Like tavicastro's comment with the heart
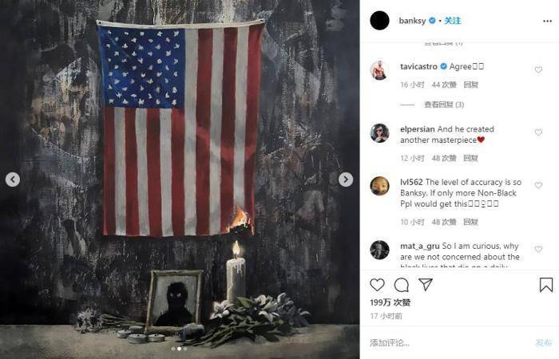 [x=538, y=70]
